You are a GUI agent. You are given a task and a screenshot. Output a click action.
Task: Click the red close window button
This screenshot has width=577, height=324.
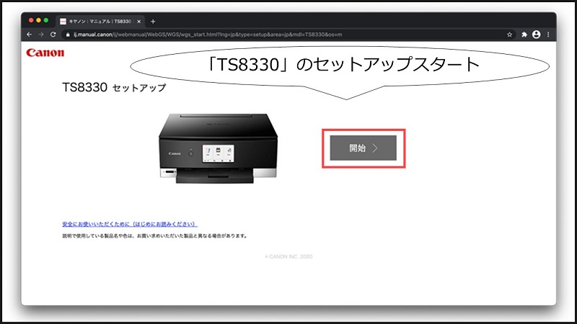[x=31, y=21]
